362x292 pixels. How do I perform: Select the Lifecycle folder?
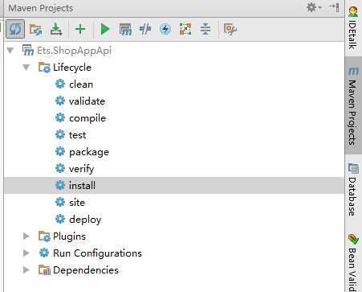pos(72,68)
